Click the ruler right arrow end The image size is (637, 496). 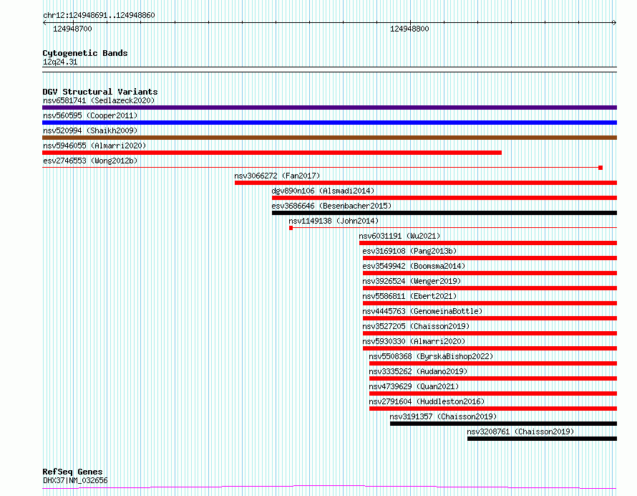pyautogui.click(x=614, y=23)
